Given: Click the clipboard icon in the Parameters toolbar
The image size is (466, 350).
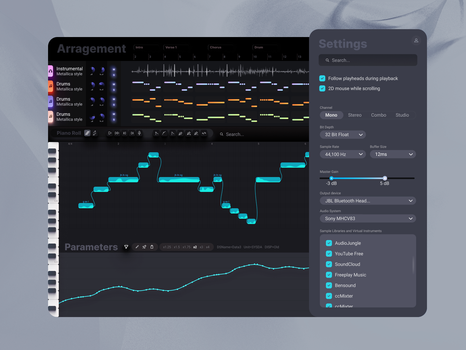Looking at the screenshot, I should (152, 247).
